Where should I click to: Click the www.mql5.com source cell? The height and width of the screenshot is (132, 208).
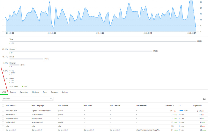[11, 111]
